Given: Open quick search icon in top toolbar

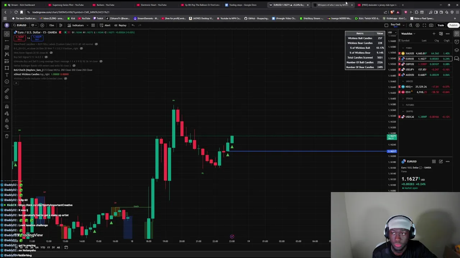Looking at the screenshot, I should click(410, 25).
